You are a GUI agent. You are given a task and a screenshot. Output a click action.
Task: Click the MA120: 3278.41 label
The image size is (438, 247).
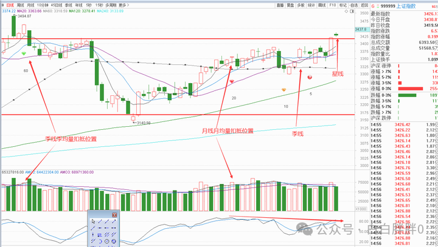tap(82, 11)
